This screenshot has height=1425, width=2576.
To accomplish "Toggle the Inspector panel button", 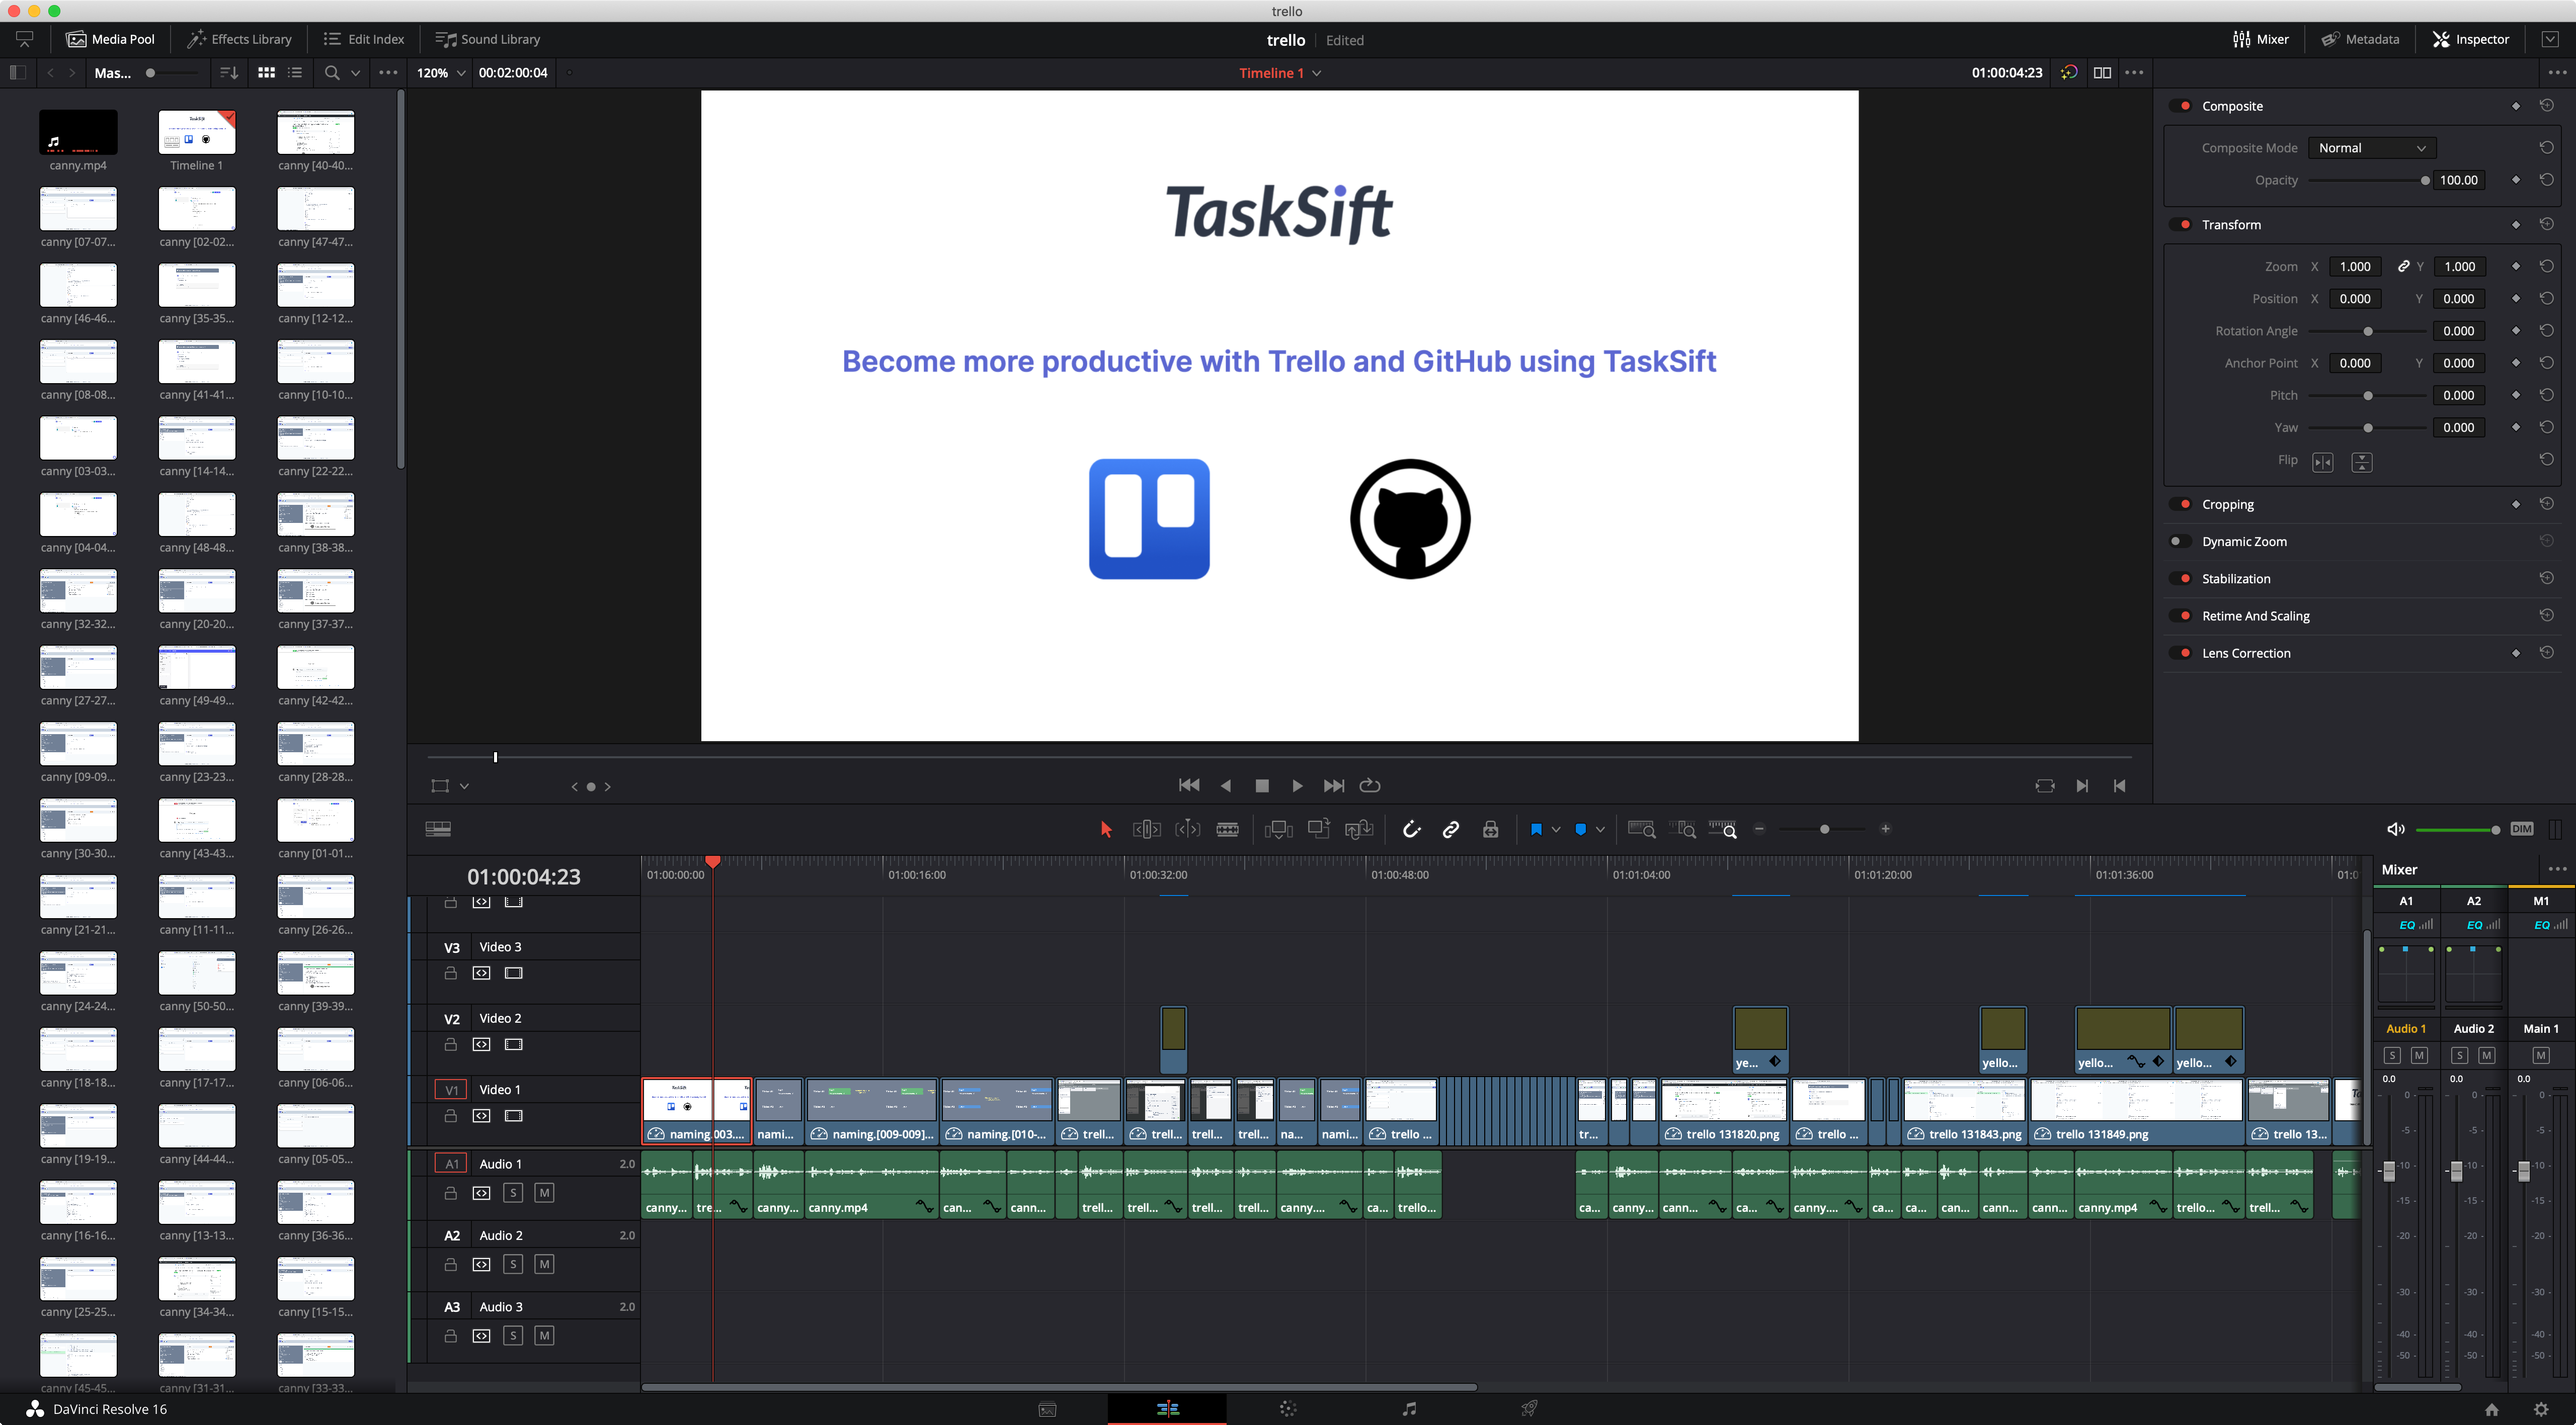I will (x=2471, y=39).
